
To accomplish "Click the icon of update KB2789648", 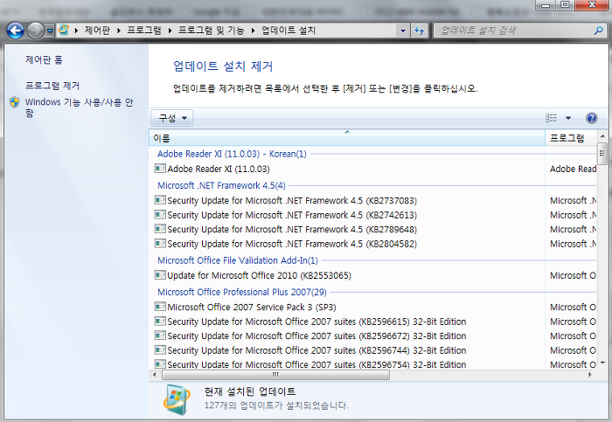I will click(x=160, y=229).
